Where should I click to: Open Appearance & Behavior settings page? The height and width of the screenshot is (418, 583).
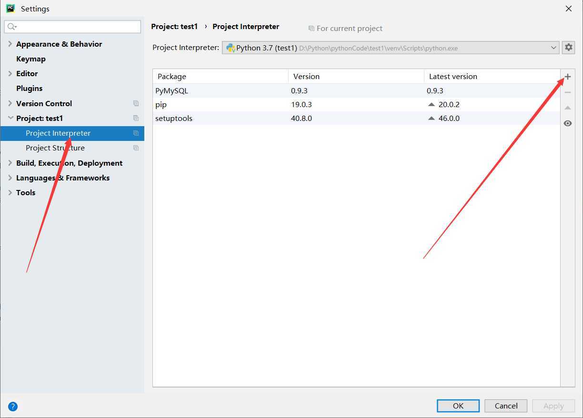[x=59, y=44]
